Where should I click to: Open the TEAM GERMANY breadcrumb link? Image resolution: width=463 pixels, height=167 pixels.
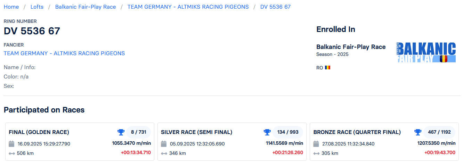(188, 7)
